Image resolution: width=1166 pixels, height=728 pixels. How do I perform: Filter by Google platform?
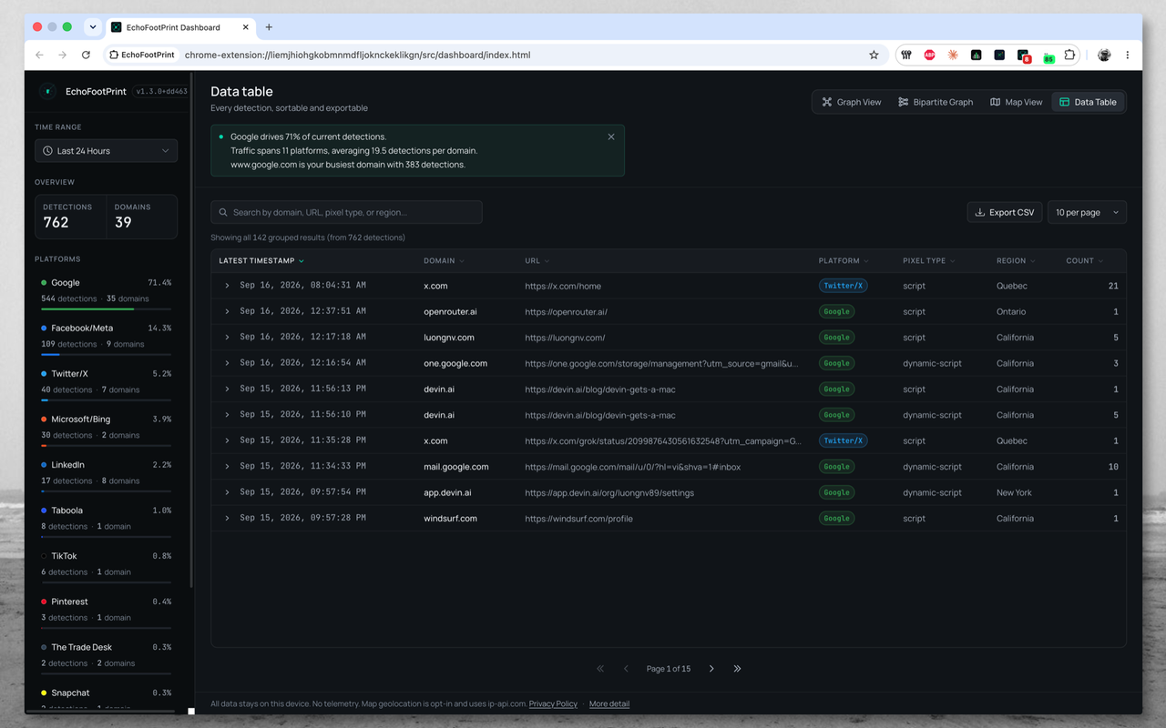[x=106, y=292]
